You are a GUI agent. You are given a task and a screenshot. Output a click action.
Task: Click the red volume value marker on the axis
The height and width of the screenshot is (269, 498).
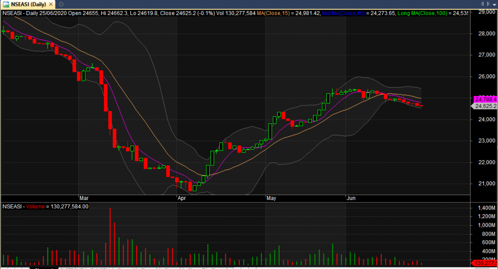485,263
